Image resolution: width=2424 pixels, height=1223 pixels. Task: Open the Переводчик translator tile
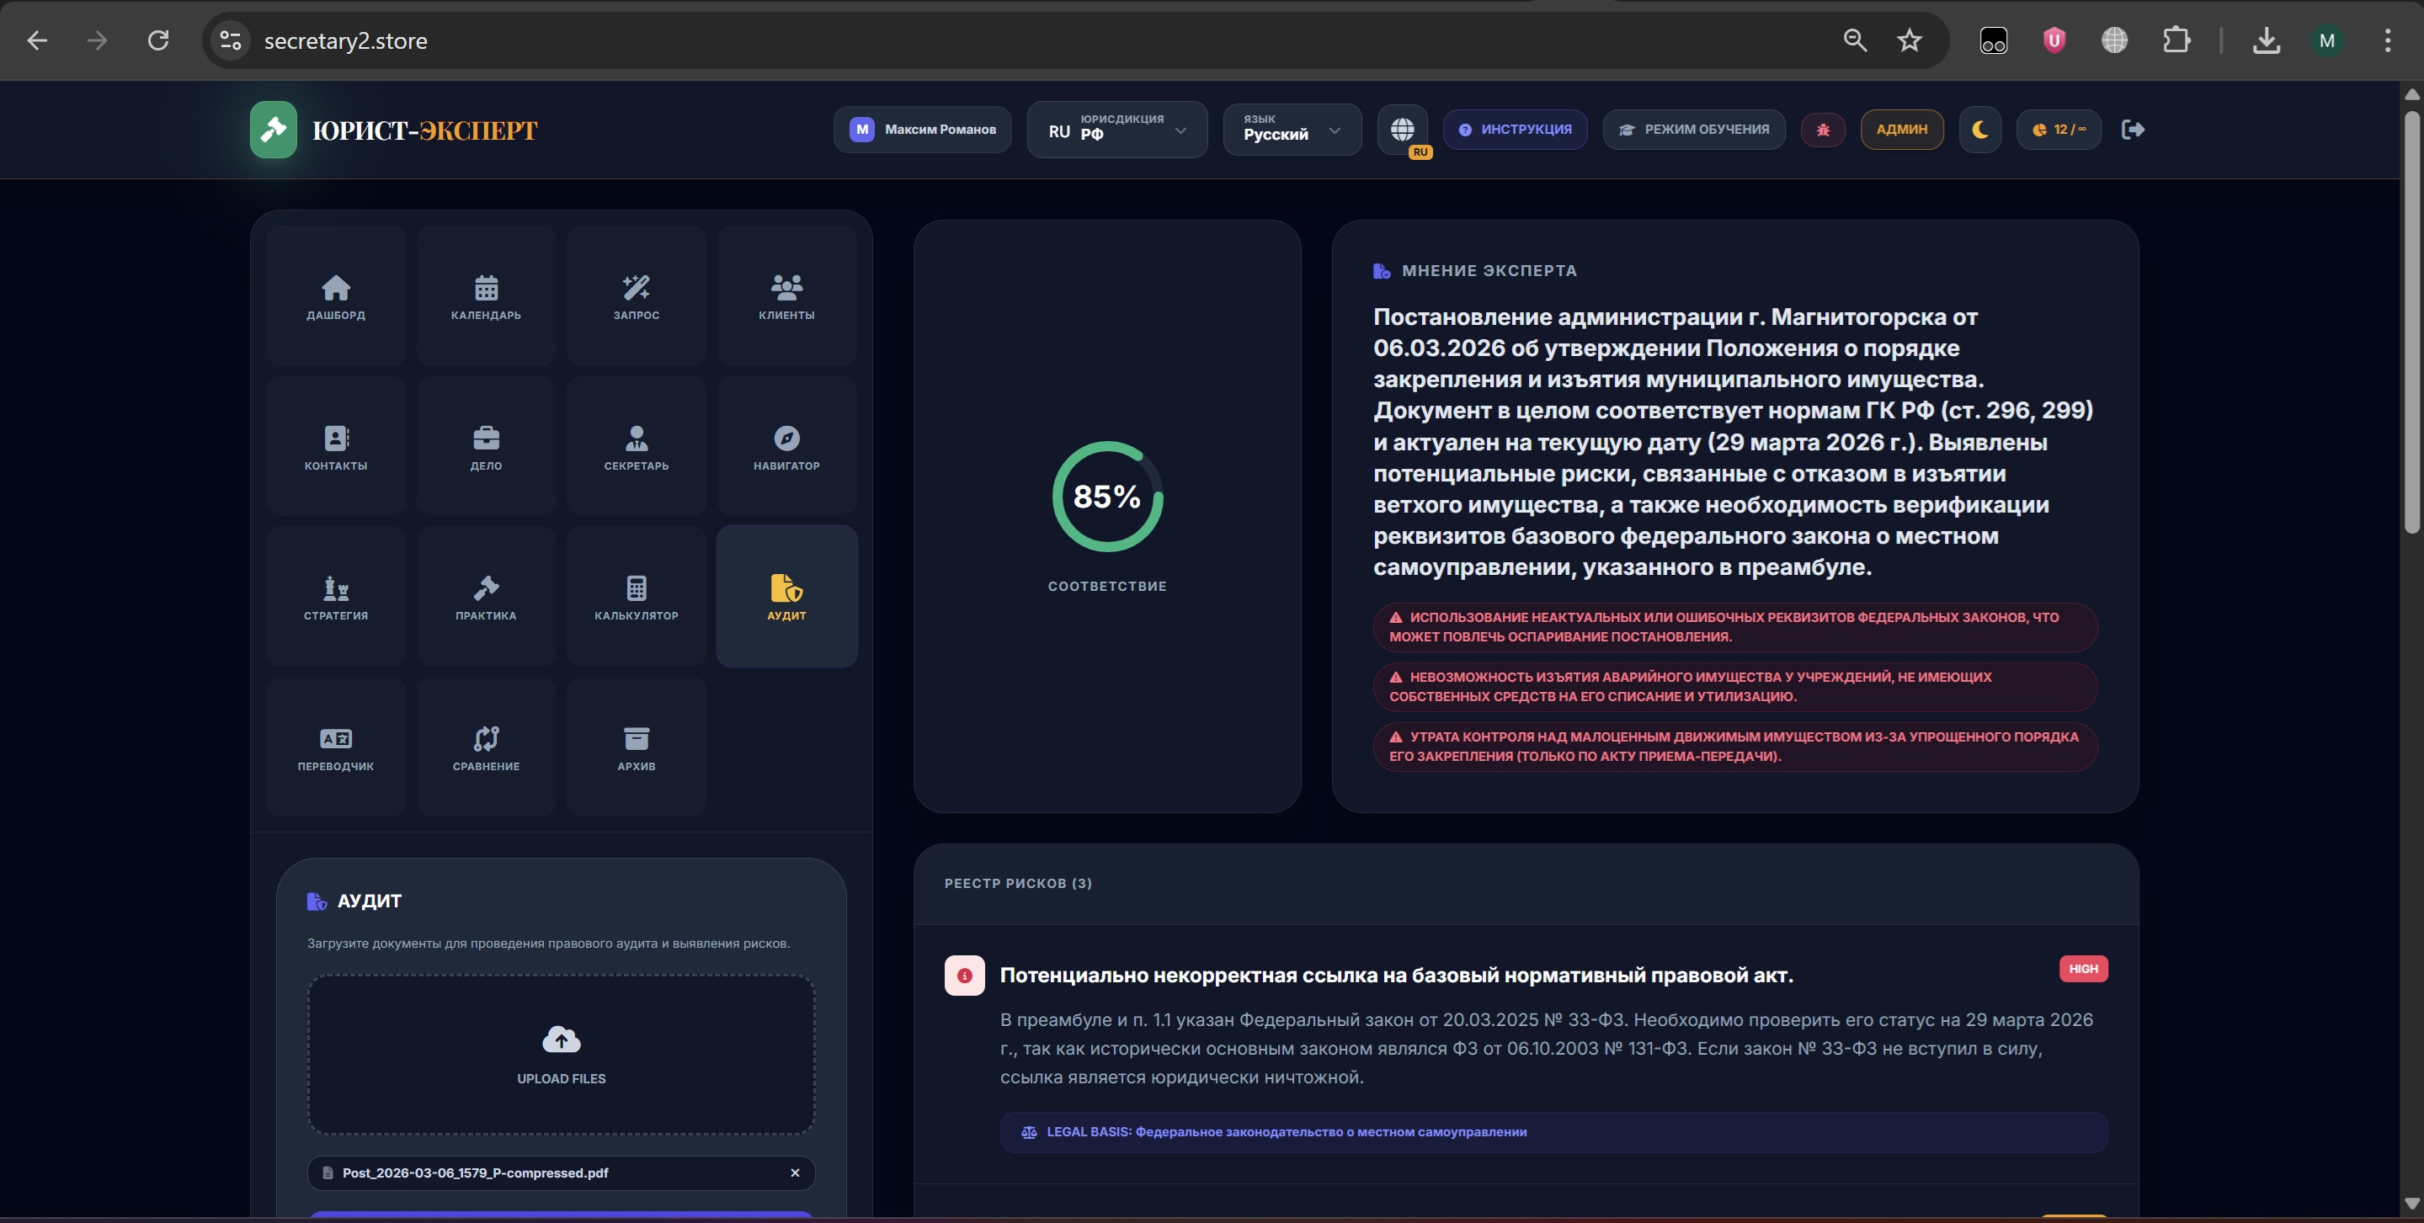[x=336, y=747]
